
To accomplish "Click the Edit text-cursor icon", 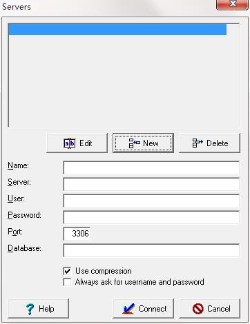I will [69, 143].
